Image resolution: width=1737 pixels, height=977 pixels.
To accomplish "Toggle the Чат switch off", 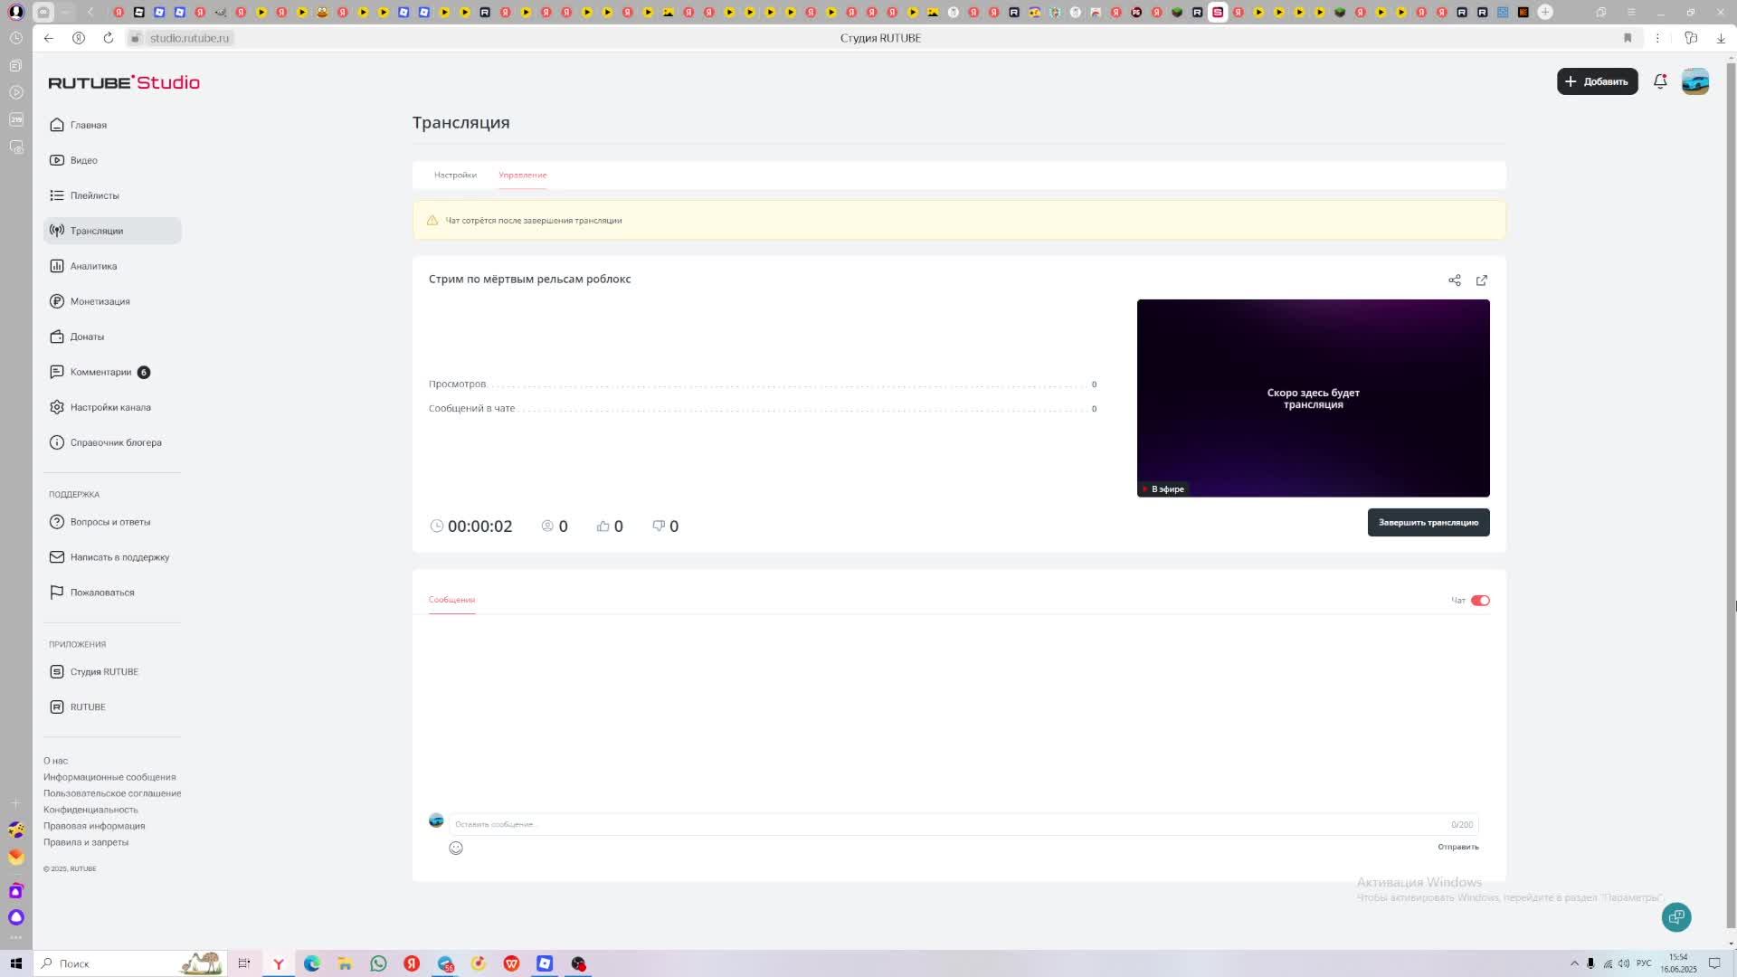I will tap(1480, 601).
